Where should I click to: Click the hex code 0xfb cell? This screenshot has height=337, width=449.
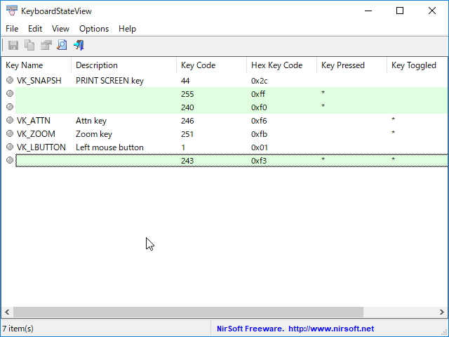pos(259,134)
